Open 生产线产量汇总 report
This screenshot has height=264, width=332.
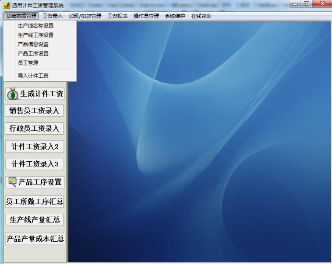(x=35, y=220)
